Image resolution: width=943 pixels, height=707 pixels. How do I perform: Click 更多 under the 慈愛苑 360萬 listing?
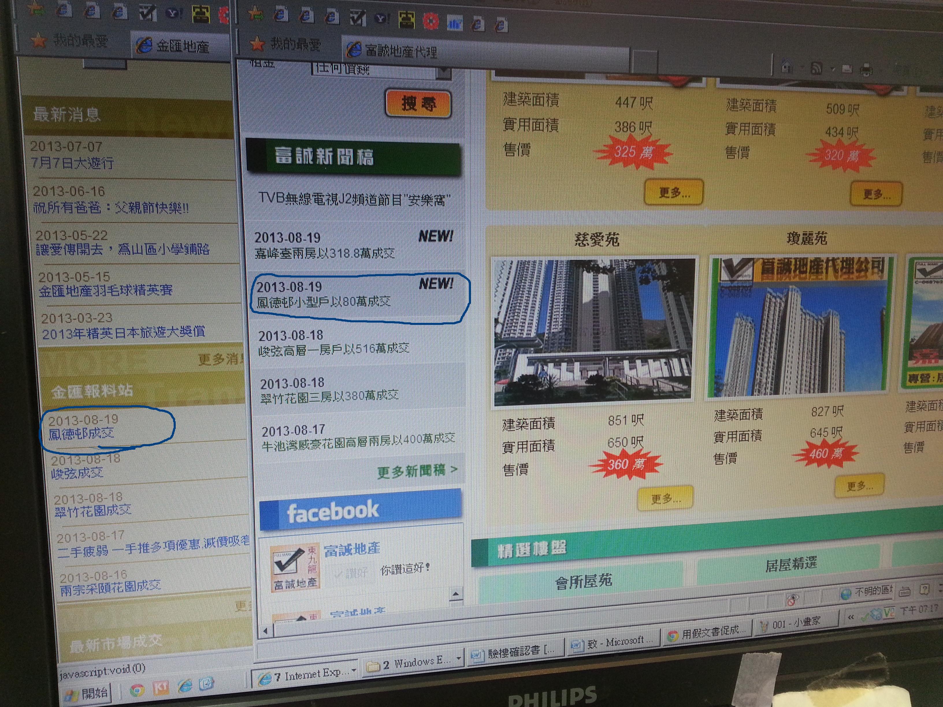pos(665,498)
